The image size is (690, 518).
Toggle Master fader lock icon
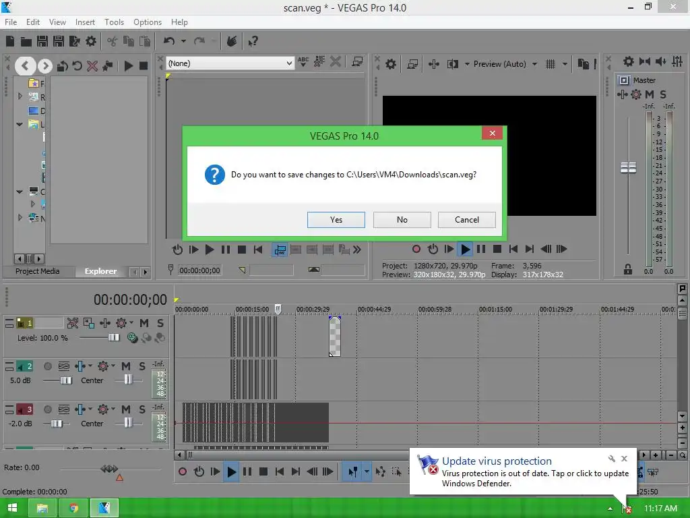628,270
